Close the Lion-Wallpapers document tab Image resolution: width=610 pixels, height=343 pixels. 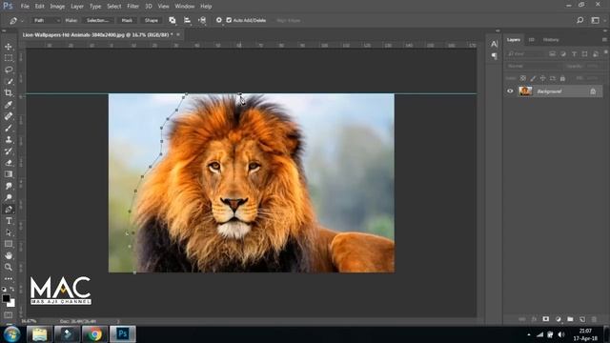coord(178,34)
